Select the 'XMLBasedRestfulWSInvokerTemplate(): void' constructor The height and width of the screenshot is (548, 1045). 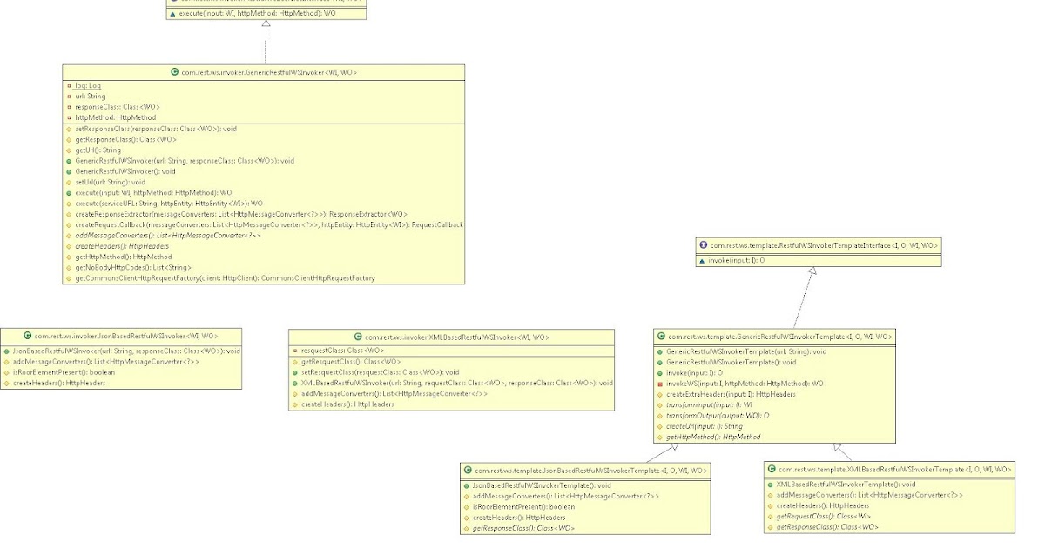pos(846,485)
